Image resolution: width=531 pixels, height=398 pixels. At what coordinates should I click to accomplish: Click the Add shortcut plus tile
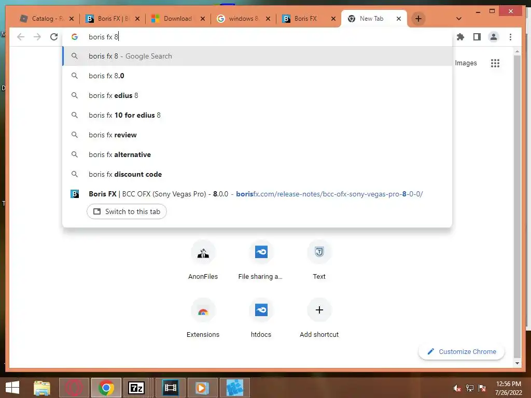(x=319, y=318)
